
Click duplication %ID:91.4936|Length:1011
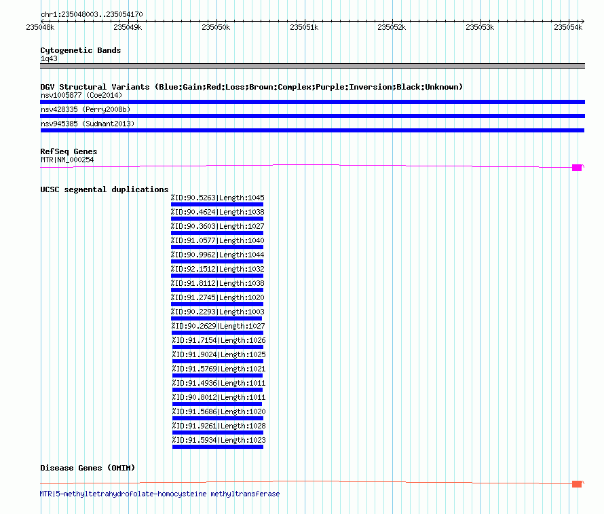(219, 383)
